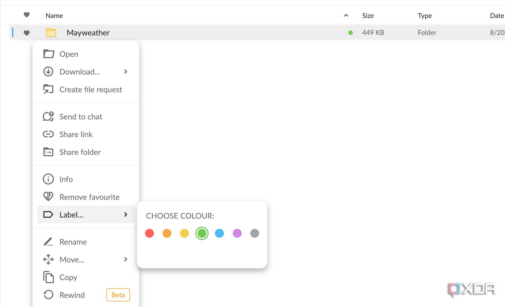Viewport: 505px width, 307px height.
Task: Click the Download circle-arrow icon
Action: [48, 71]
